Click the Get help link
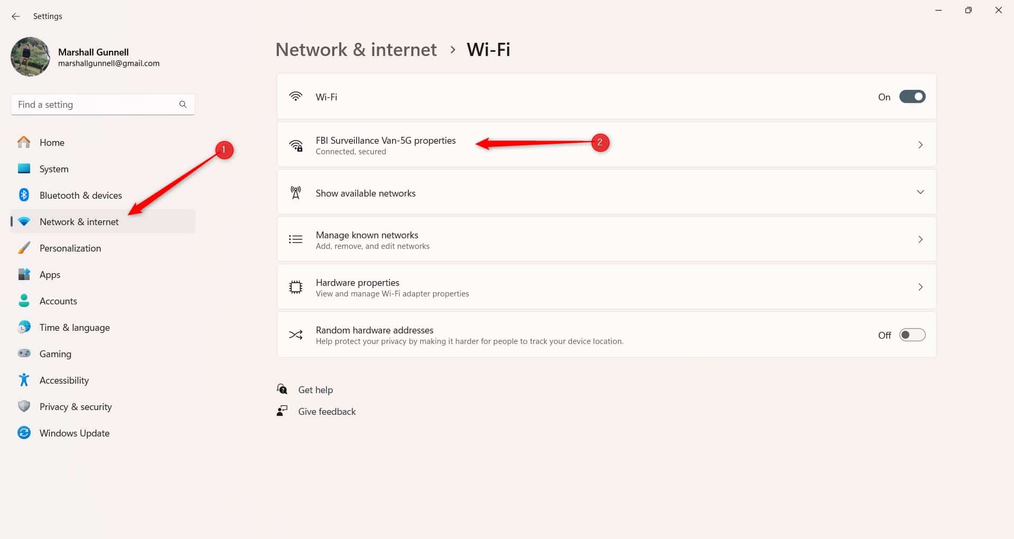 315,390
